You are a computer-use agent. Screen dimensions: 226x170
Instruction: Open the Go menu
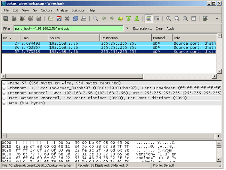[x=35, y=10]
